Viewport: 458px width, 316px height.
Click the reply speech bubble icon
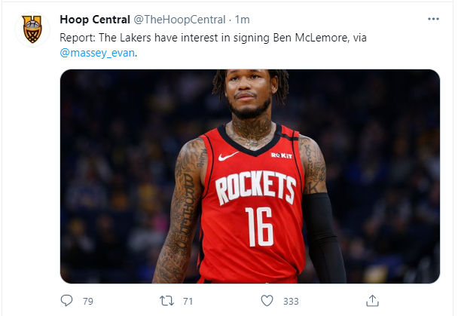(66, 300)
